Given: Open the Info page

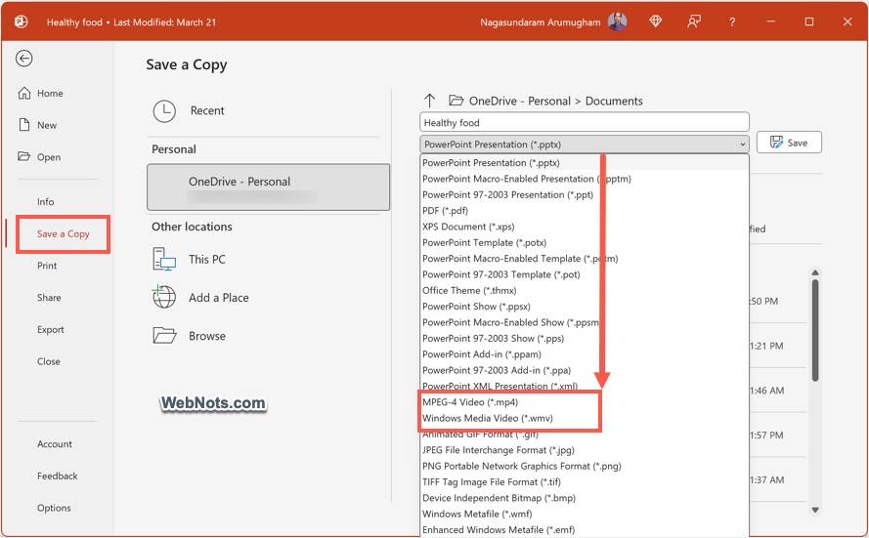Looking at the screenshot, I should pos(45,202).
